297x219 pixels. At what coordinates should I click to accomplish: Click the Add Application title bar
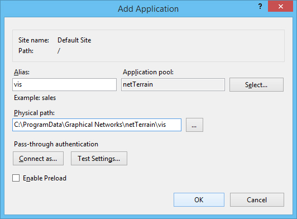148,9
